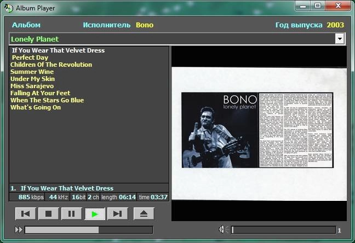355x243 pixels.
Task: Click the length 06:14 field
Action: (119, 197)
